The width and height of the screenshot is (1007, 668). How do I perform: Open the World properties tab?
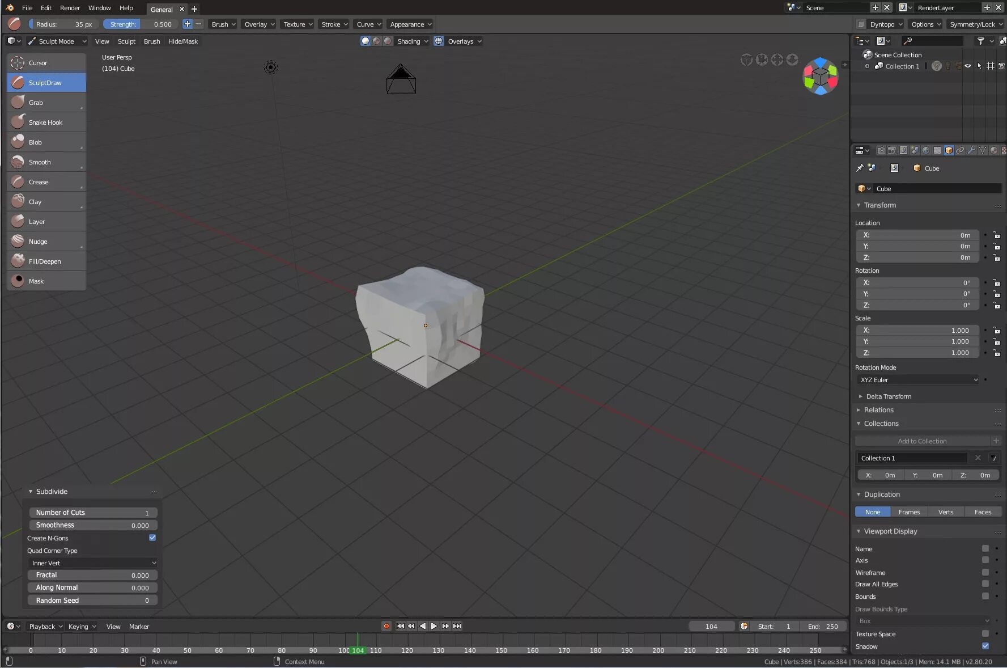(x=926, y=150)
